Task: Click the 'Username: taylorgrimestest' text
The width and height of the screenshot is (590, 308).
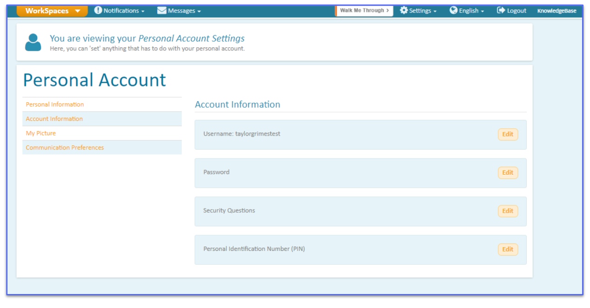Action: (242, 134)
